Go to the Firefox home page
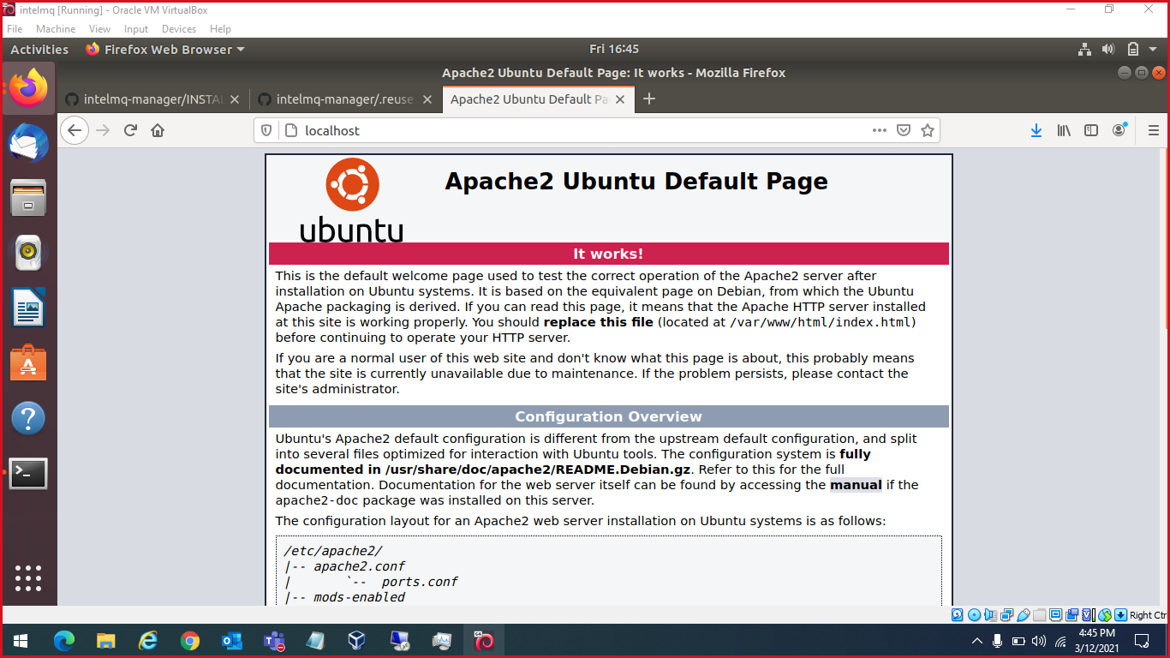 pyautogui.click(x=158, y=130)
